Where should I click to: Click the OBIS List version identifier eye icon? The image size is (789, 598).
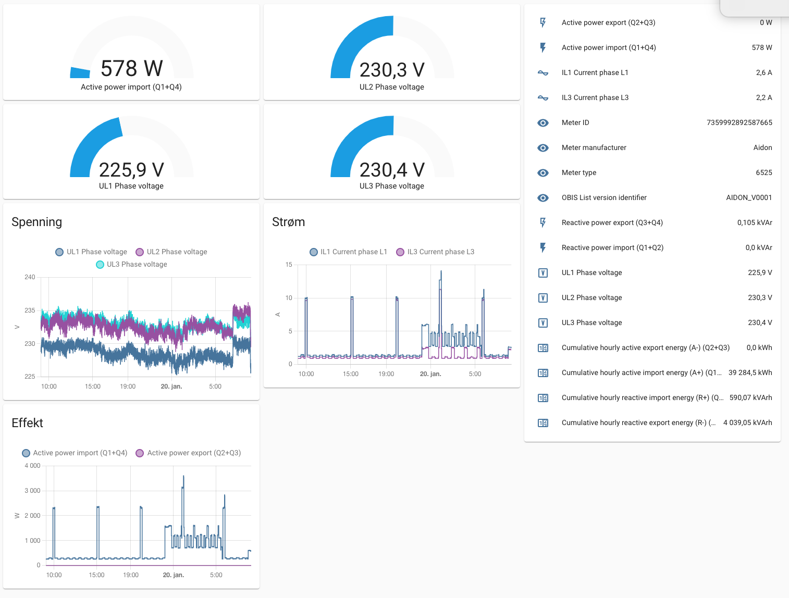coord(543,197)
